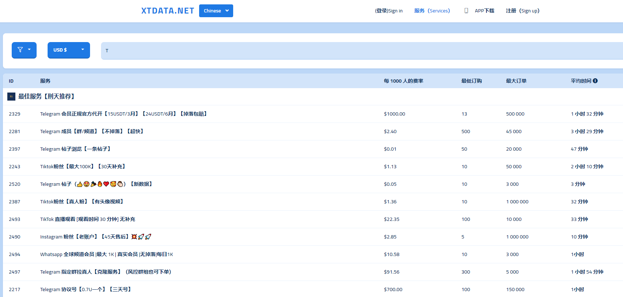The height and width of the screenshot is (297, 623).
Task: Click Telegram 会员正规官方代开 service name
Action: [x=124, y=114]
